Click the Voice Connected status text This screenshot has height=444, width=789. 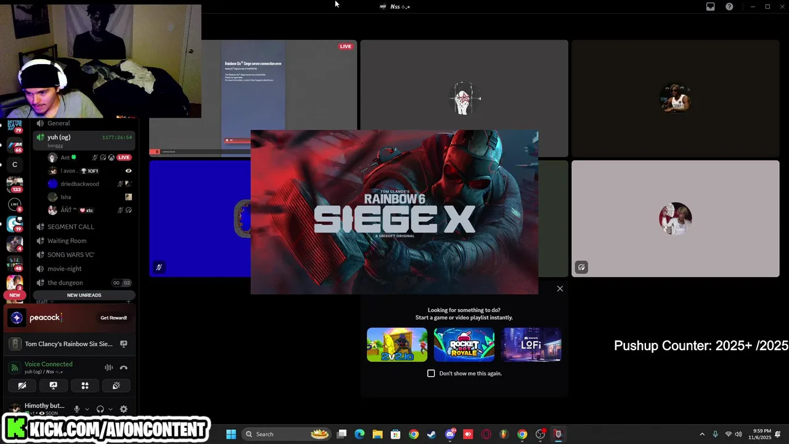point(48,364)
